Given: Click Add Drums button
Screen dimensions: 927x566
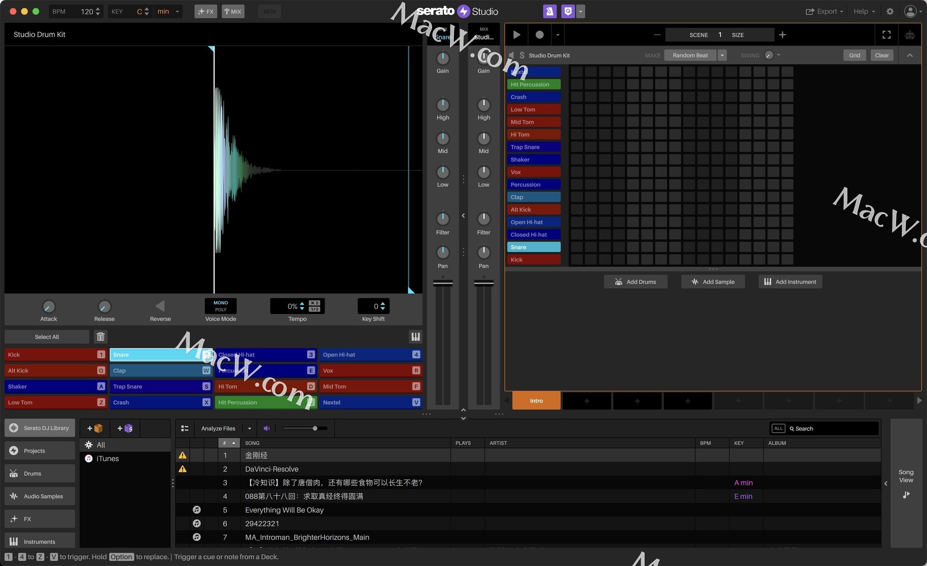Looking at the screenshot, I should [635, 282].
